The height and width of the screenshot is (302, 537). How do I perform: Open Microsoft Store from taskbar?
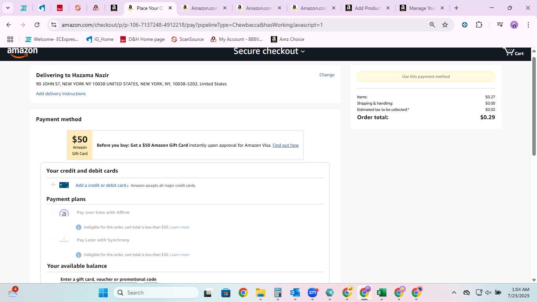226,293
